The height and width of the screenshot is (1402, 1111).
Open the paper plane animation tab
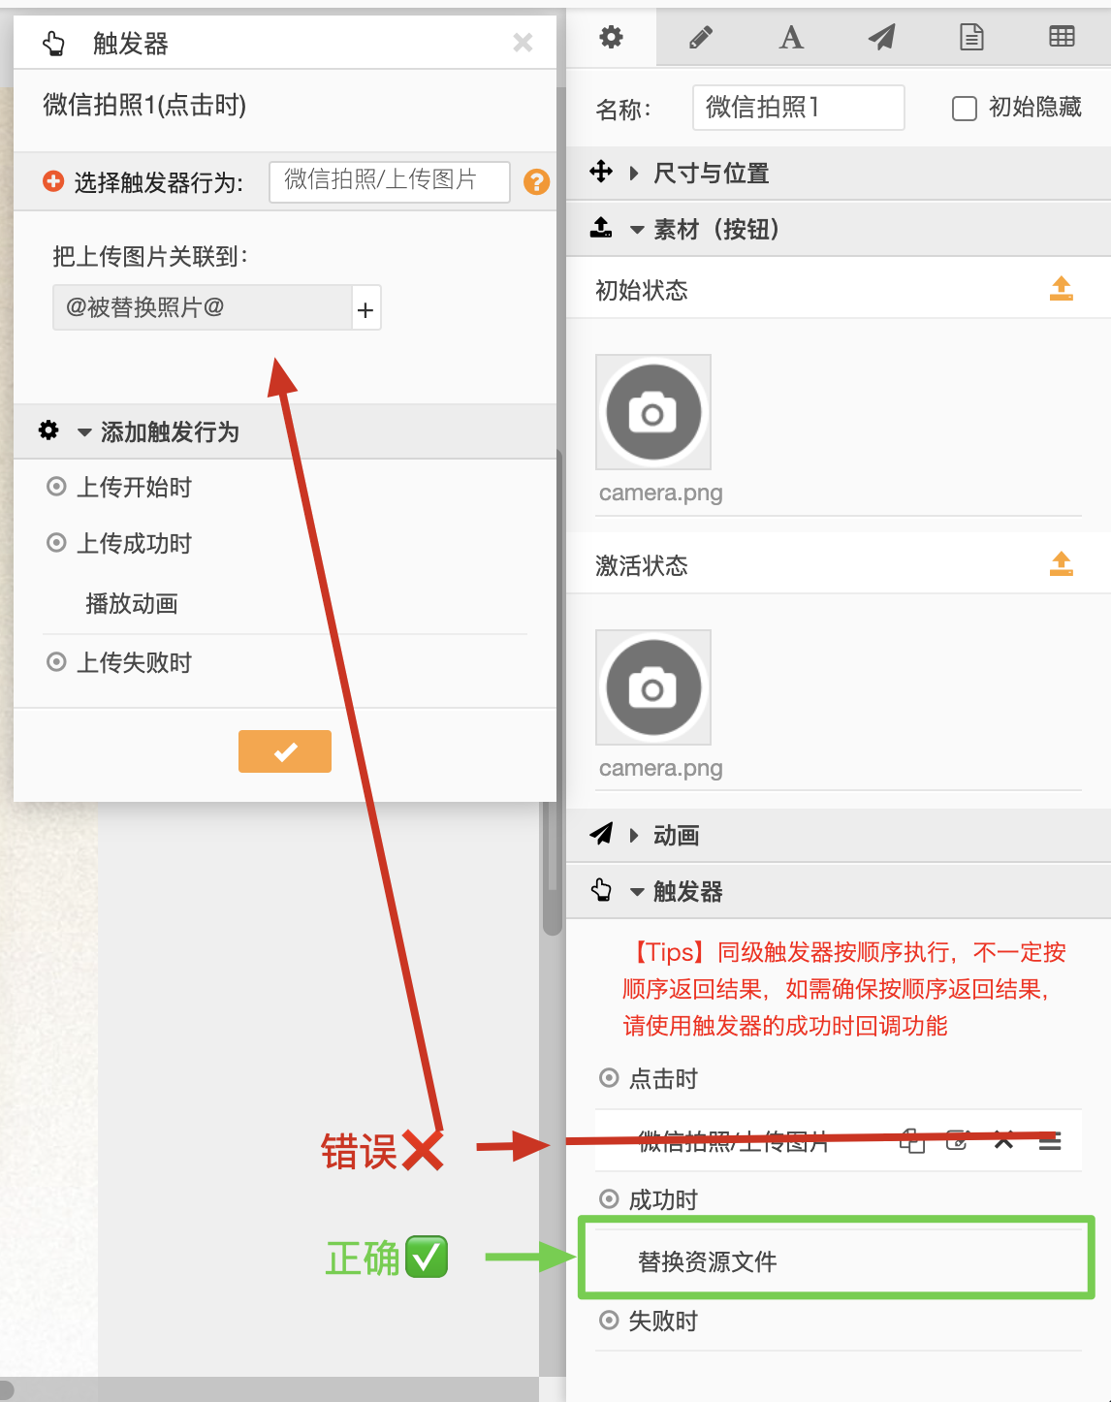pos(881,38)
